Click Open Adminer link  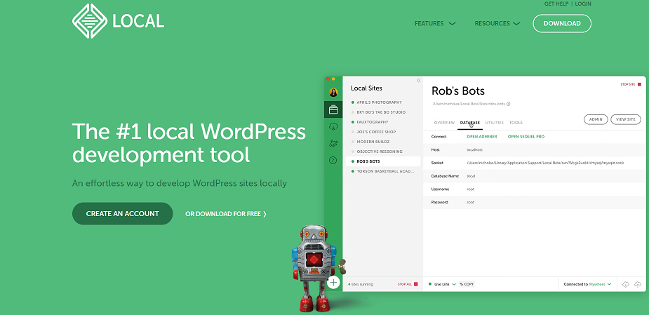482,137
